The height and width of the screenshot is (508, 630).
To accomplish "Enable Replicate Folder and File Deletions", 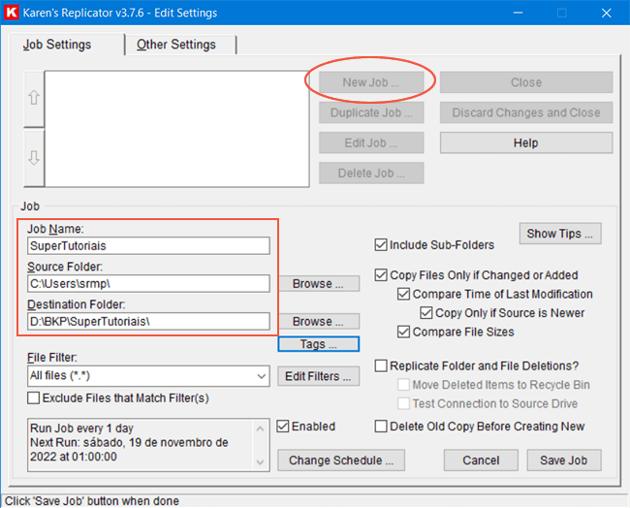I will [382, 365].
